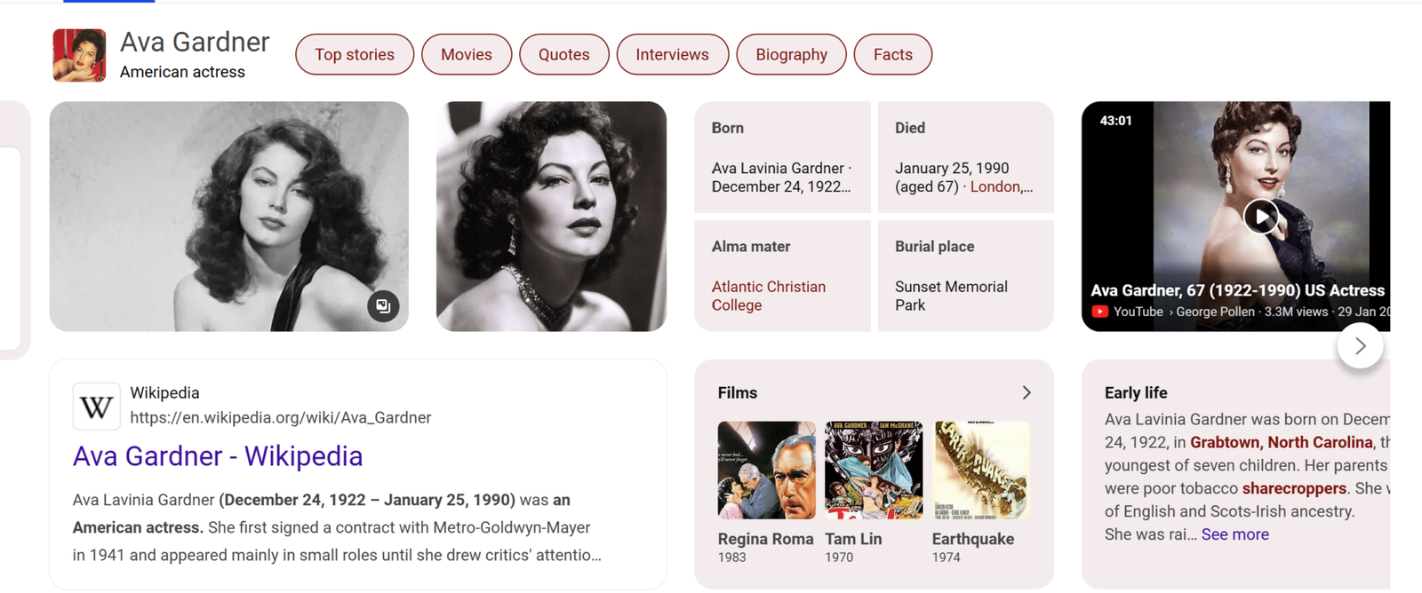This screenshot has width=1422, height=593.
Task: Click the Grabtown, North Carolina link
Action: click(1281, 442)
